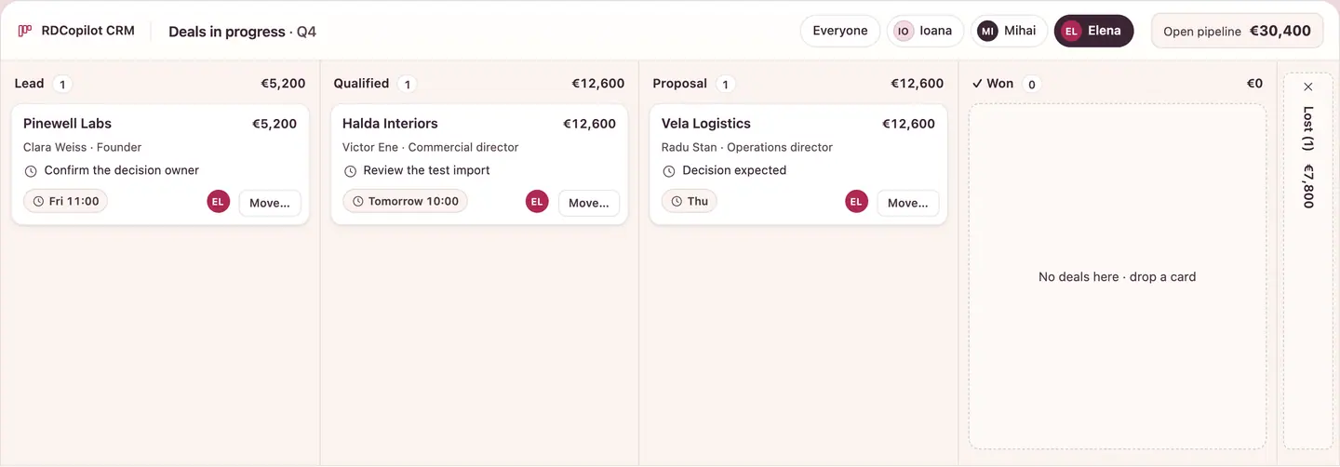Image resolution: width=1340 pixels, height=467 pixels.
Task: Click the Lead column header
Action: point(29,84)
